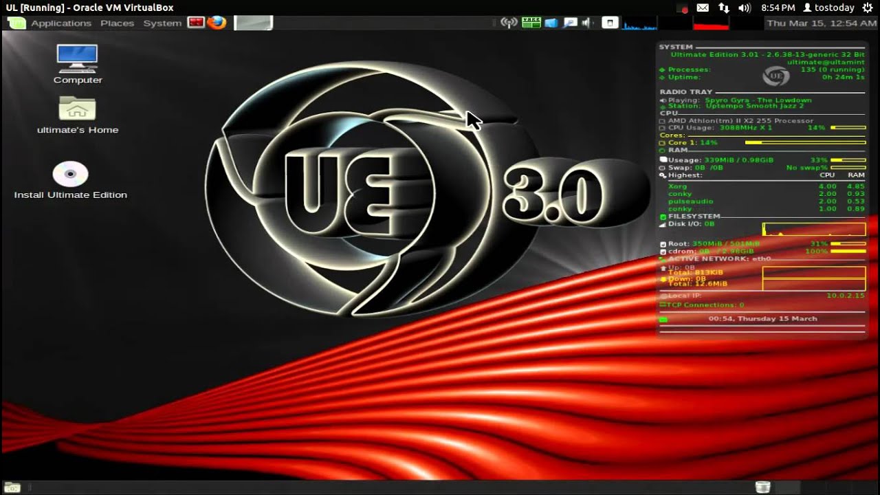Click the Uptime 0h 24m 1s value
The image size is (880, 495).
pos(844,77)
